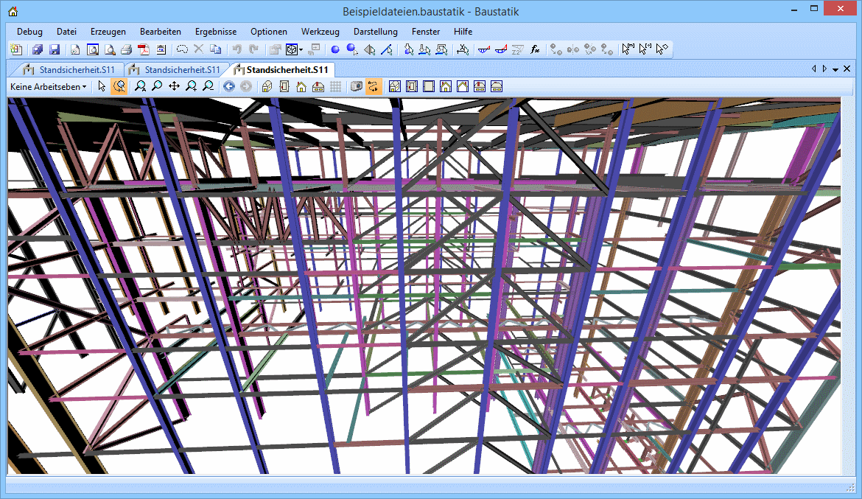Toggle the orange highlighted path display button
The image size is (862, 499).
pos(374,87)
